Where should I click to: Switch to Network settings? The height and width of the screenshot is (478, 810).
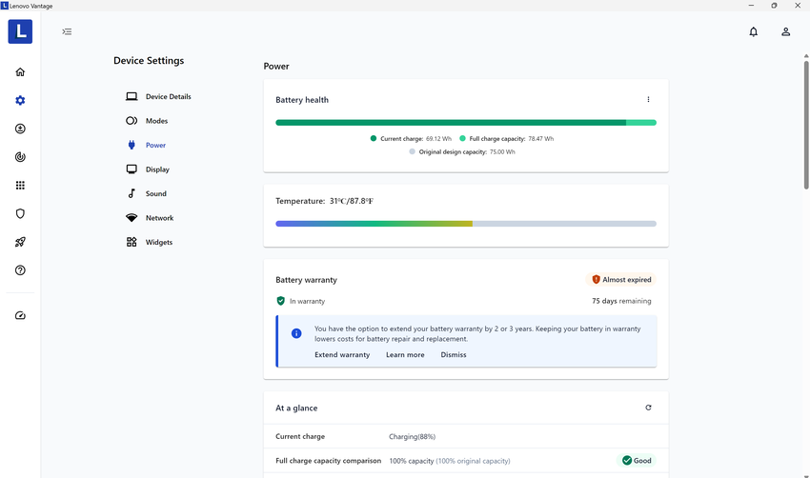coord(159,218)
